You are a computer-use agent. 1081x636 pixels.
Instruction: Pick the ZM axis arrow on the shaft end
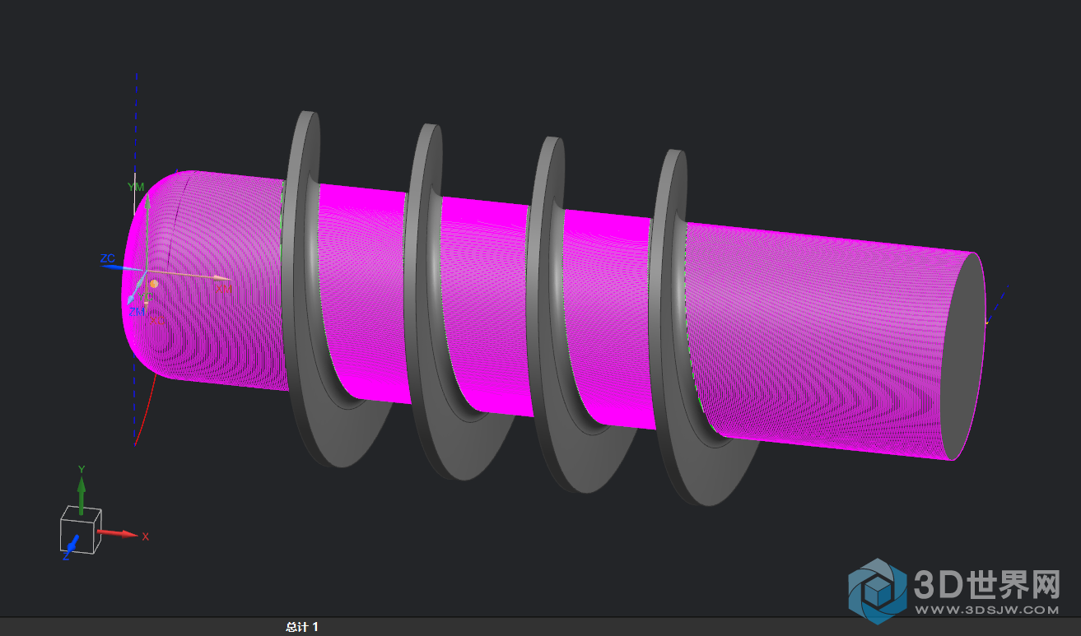pyautogui.click(x=136, y=290)
